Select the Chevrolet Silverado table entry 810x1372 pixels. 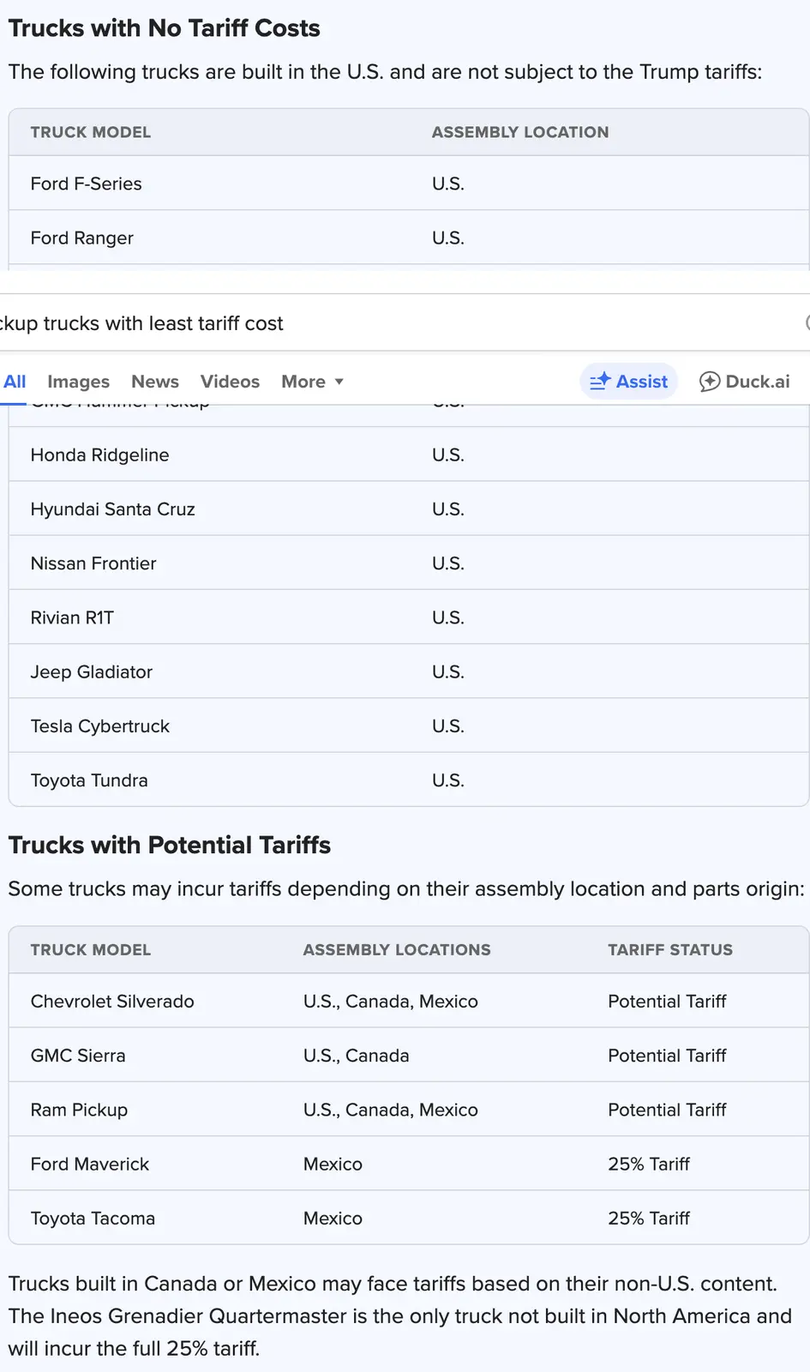112,1002
